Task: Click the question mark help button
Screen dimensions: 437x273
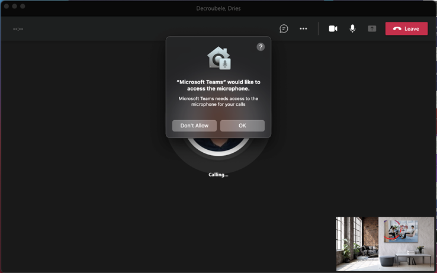Action: (x=261, y=47)
